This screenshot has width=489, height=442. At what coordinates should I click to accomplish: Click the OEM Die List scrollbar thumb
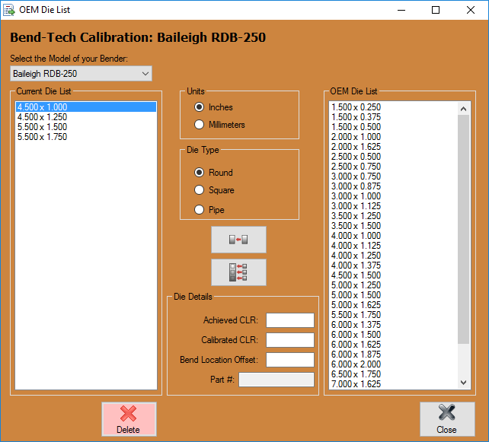[463, 229]
